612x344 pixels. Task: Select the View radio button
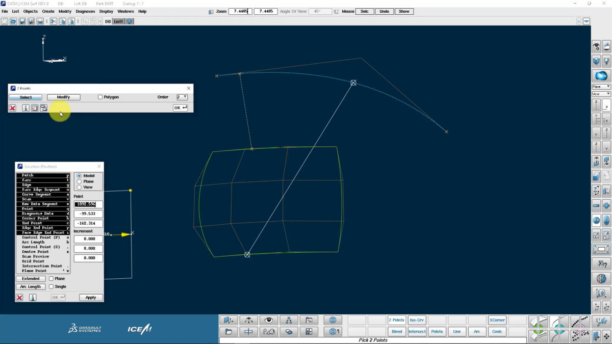[79, 187]
